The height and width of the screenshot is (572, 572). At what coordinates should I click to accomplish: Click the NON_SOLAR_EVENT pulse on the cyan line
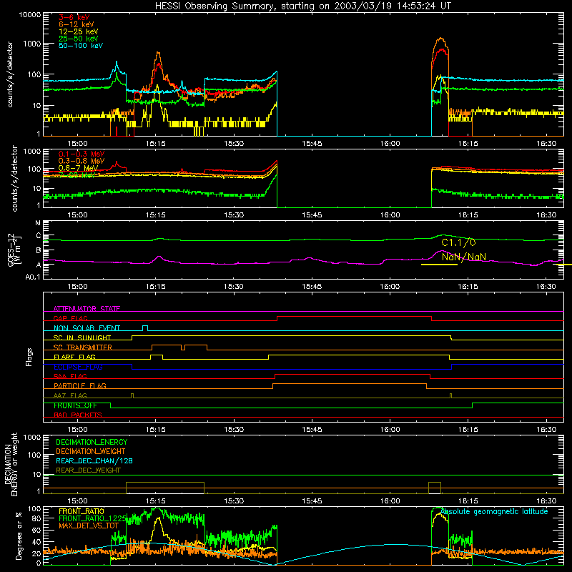[145, 327]
